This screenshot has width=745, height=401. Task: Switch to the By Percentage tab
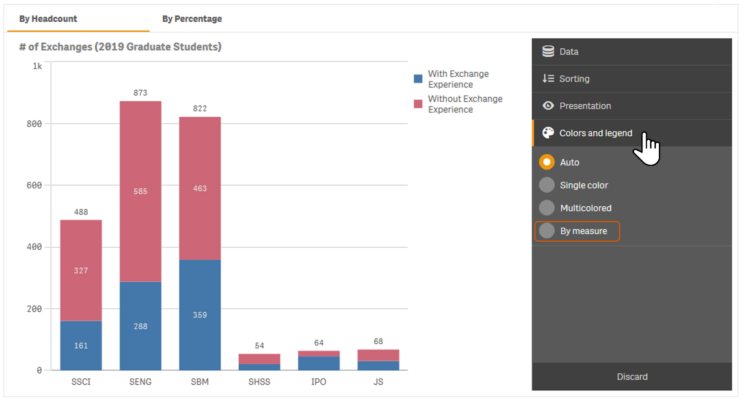coord(192,19)
